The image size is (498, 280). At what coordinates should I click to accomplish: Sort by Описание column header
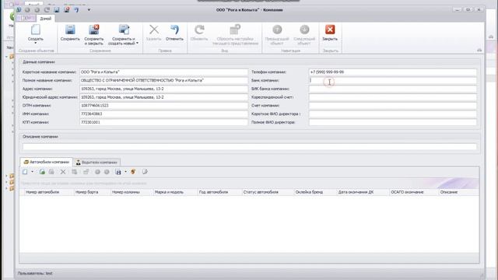(x=458, y=192)
